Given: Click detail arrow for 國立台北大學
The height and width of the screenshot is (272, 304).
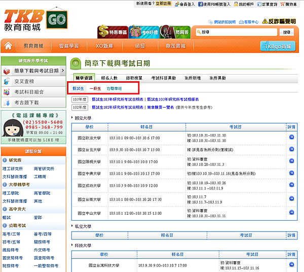Looking at the screenshot, I should pyautogui.click(x=291, y=149).
